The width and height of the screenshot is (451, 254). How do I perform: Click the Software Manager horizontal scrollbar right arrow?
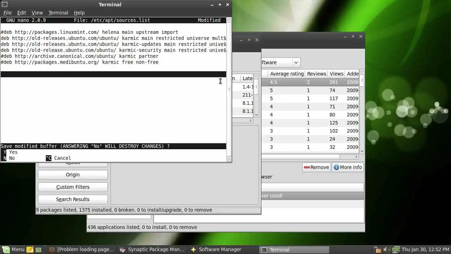[x=356, y=157]
